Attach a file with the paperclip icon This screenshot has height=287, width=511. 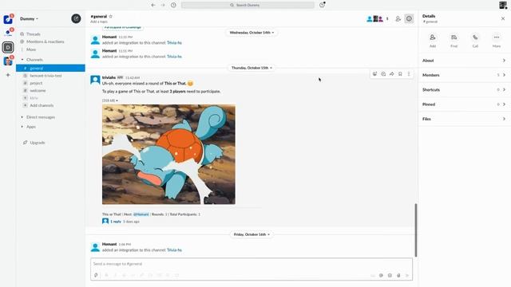[x=398, y=275]
